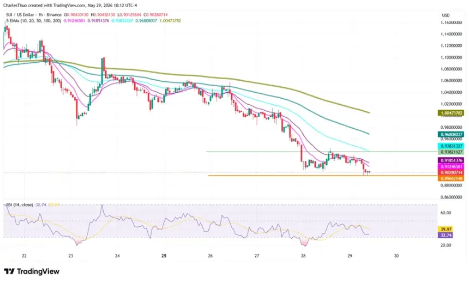Click date label 29 on time axis
Image resolution: width=469 pixels, height=282 pixels.
[x=350, y=256]
